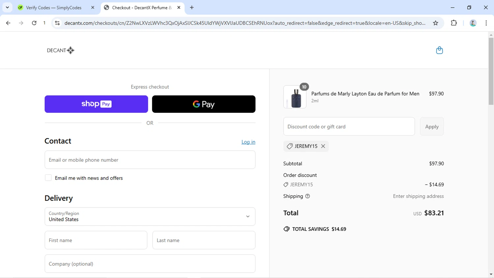Focus the Discount code or gift card field
Screen dimensions: 494x278
[349, 126]
